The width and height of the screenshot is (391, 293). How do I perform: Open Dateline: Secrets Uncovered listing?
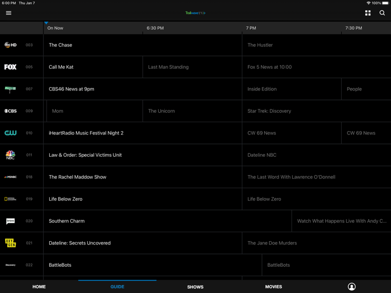(142, 243)
